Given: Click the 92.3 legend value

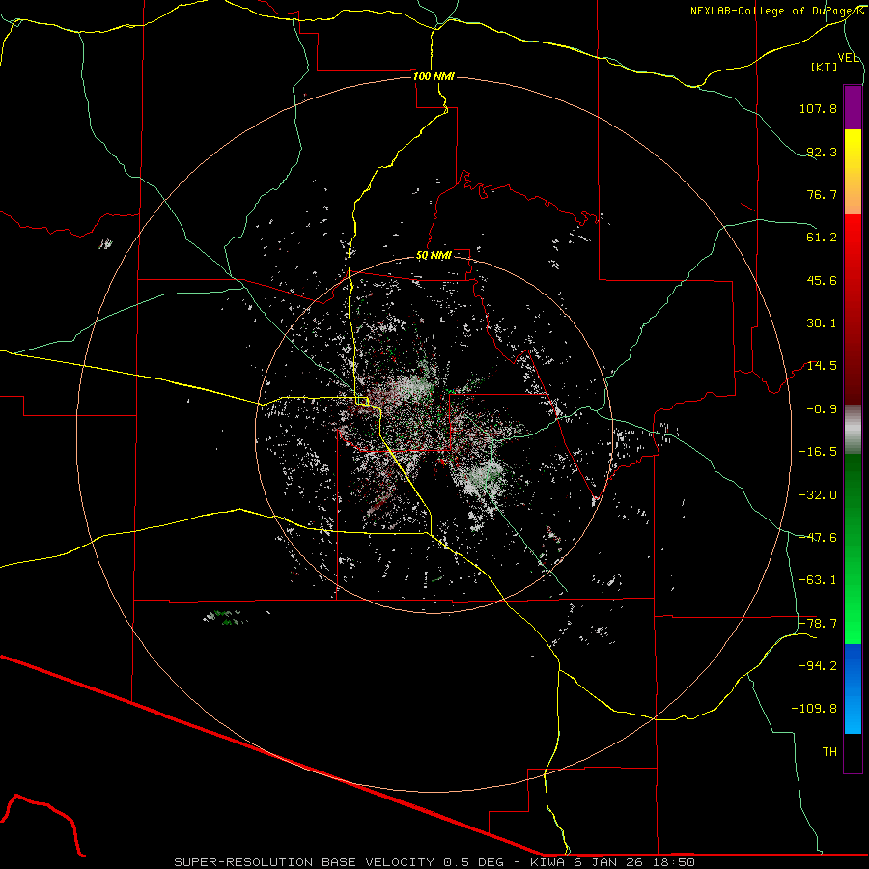Looking at the screenshot, I should pos(822,152).
